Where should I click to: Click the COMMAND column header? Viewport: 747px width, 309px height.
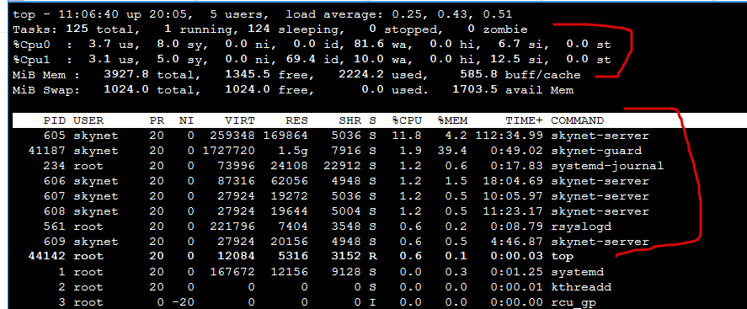pos(577,120)
